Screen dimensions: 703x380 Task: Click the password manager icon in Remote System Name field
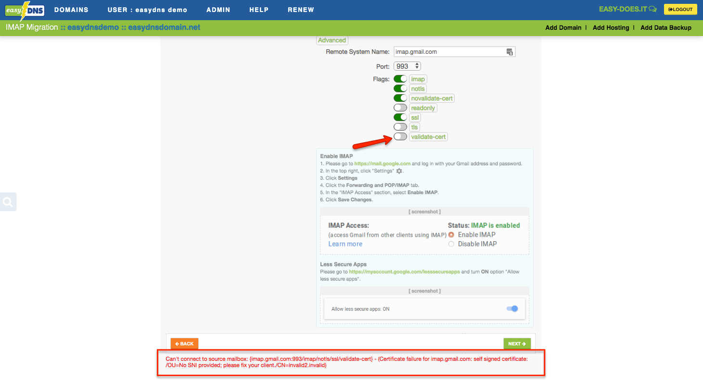point(510,52)
